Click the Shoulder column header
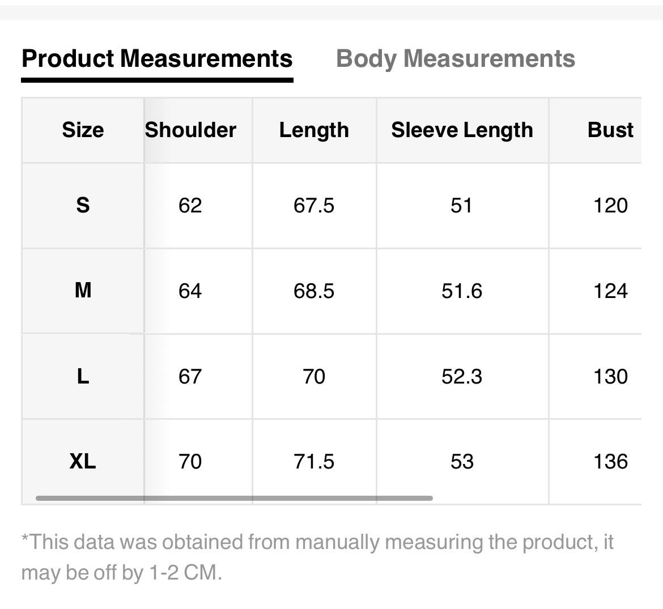This screenshot has width=663, height=609. 190,130
